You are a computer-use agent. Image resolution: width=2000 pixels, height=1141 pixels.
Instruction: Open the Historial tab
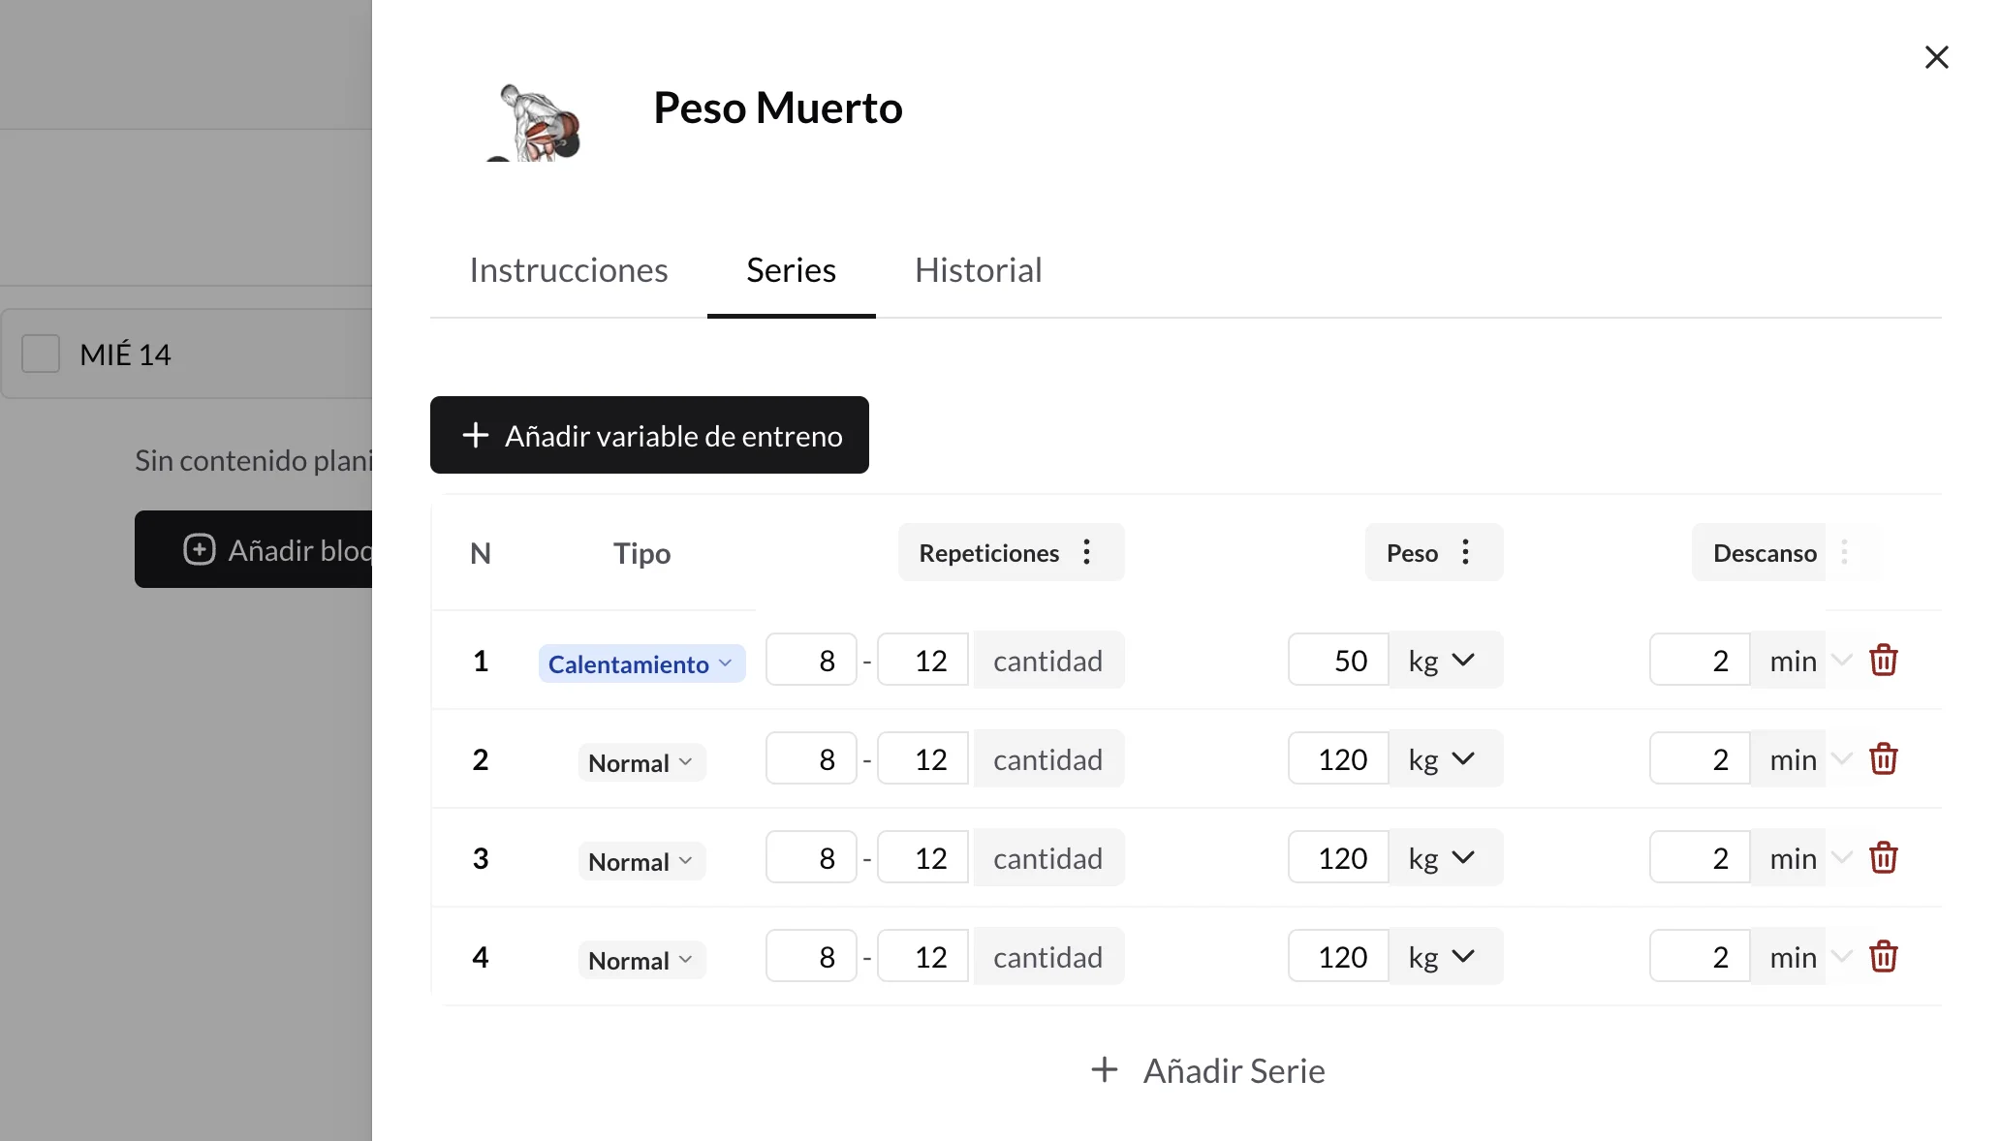(978, 270)
